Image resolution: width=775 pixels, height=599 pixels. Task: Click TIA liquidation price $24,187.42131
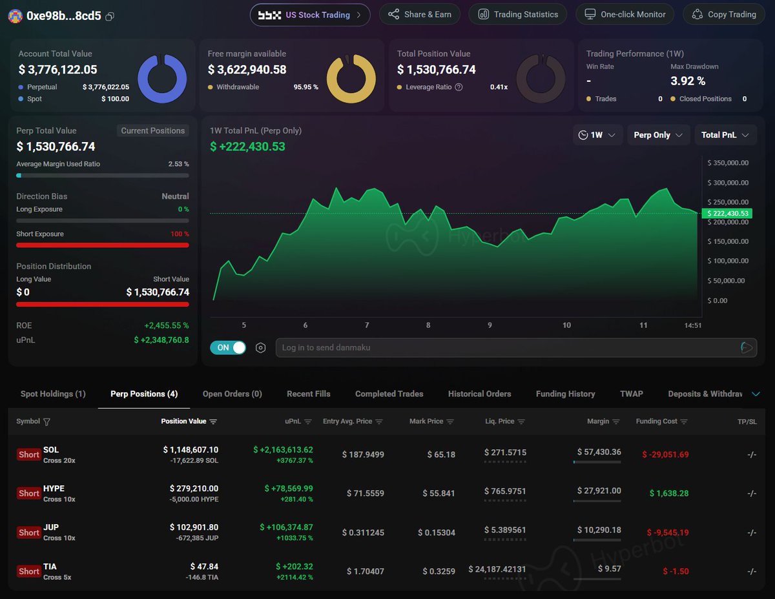pyautogui.click(x=497, y=569)
